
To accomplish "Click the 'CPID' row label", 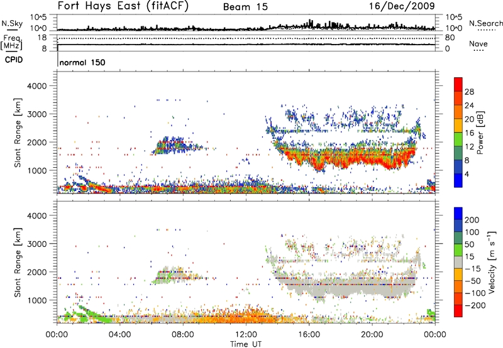I will [x=14, y=60].
